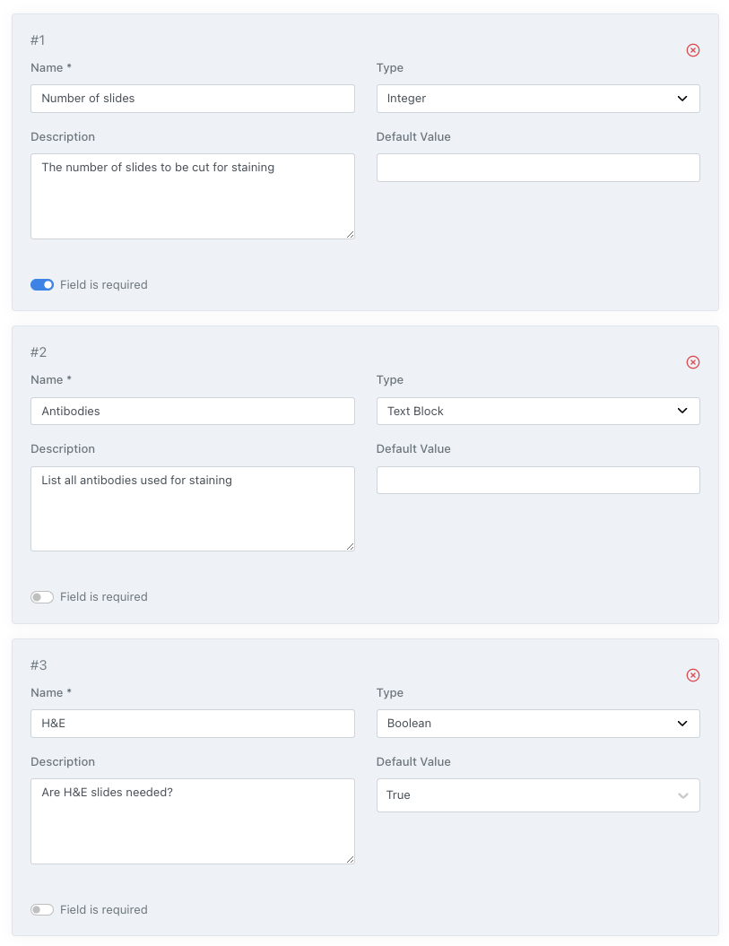Click the H&E name input field
Image resolution: width=729 pixels, height=946 pixels.
coord(193,724)
